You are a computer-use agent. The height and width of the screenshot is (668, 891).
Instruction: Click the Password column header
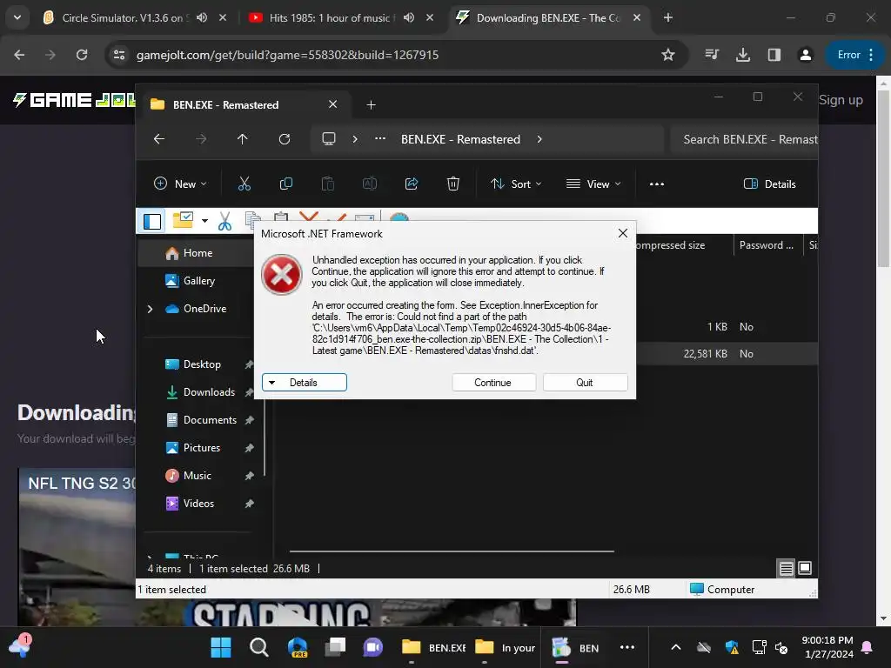tap(767, 245)
